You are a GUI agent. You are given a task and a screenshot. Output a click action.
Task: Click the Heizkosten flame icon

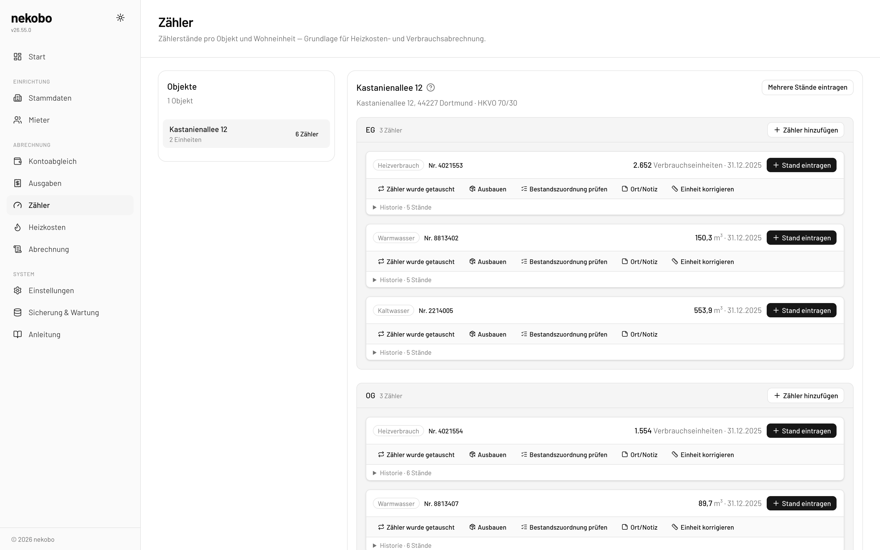click(17, 227)
